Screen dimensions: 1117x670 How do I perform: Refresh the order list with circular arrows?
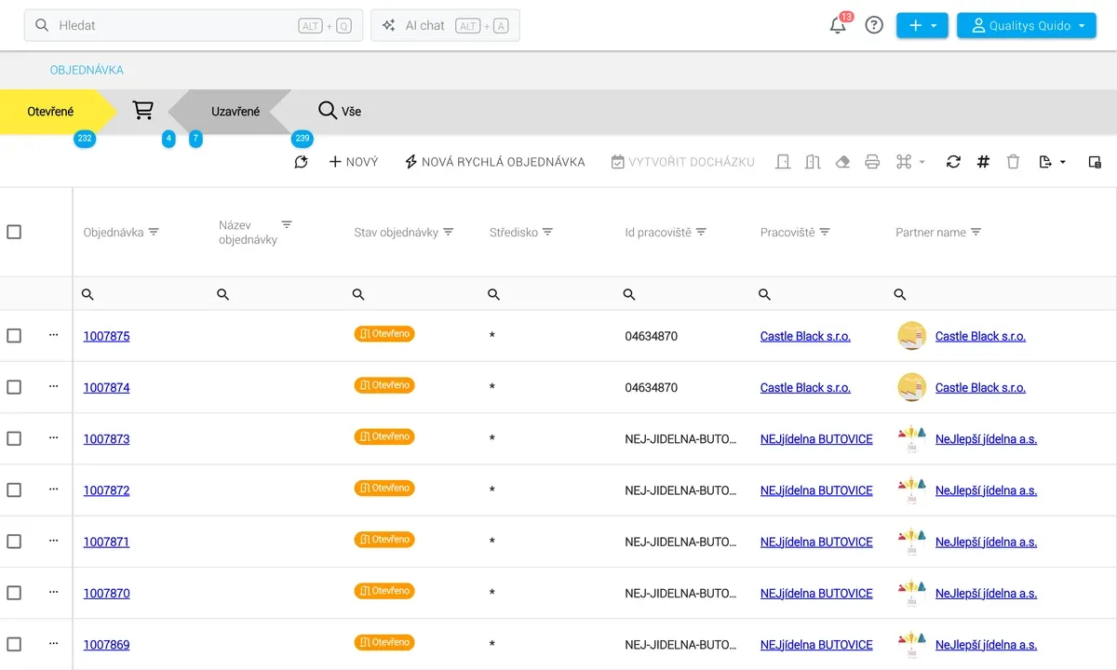[953, 162]
